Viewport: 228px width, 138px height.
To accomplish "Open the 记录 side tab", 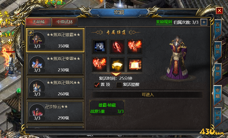I will (218, 115).
